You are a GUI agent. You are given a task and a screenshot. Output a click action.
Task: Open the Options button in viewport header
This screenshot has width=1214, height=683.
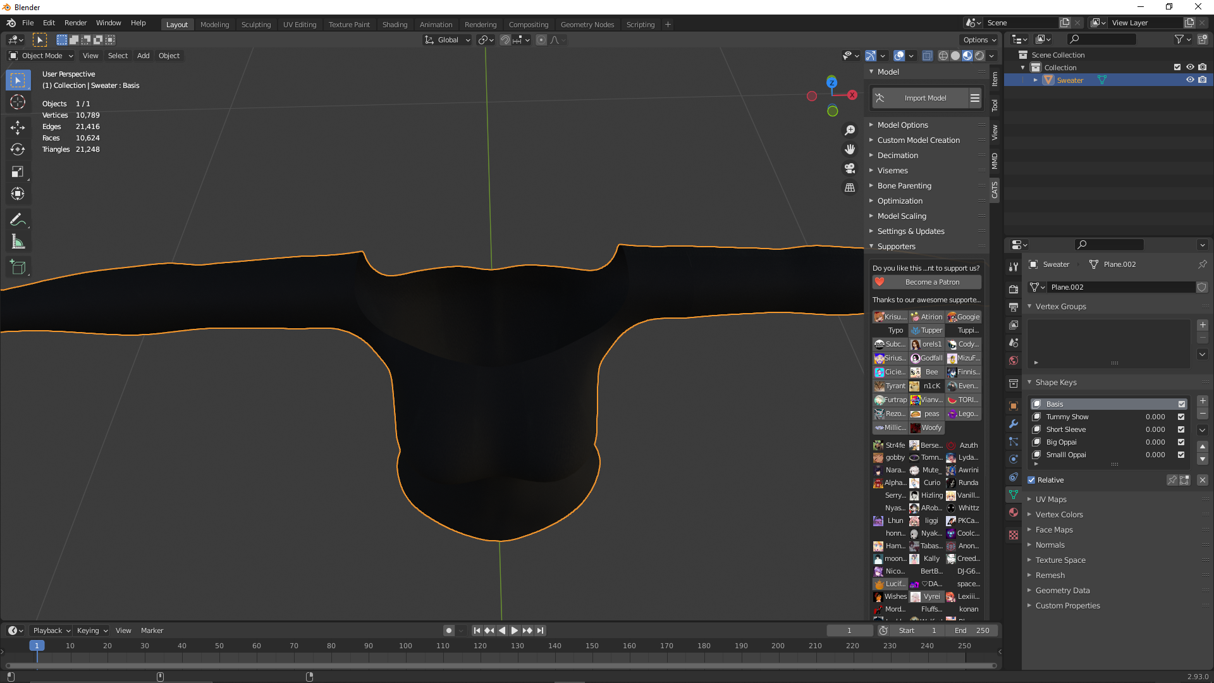pos(979,40)
